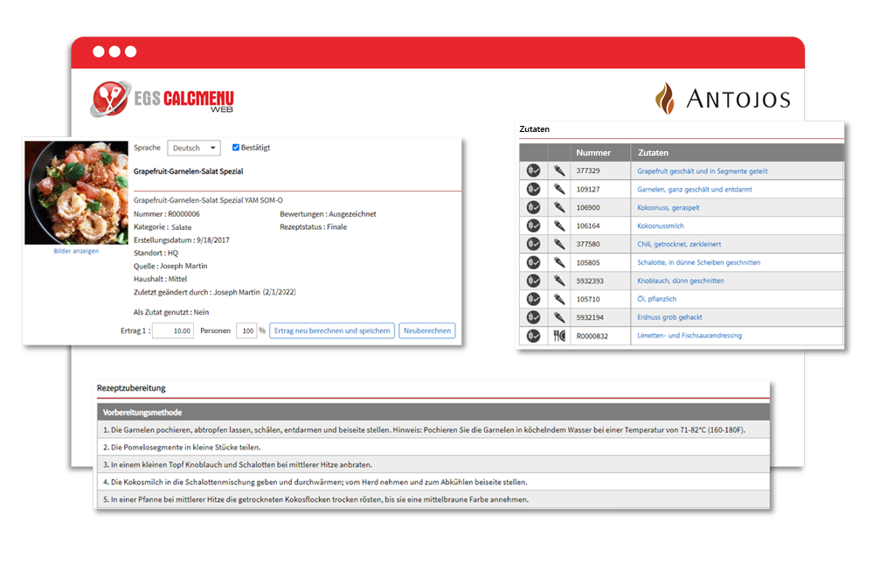Open the Sprache Deutsch dropdown
This screenshot has width=873, height=570.
tap(194, 148)
